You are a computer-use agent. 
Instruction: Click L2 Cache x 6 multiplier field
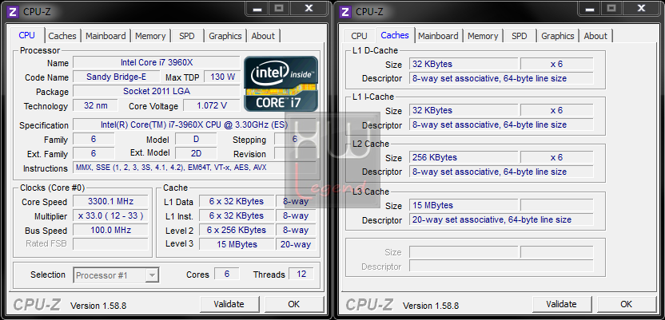point(557,157)
